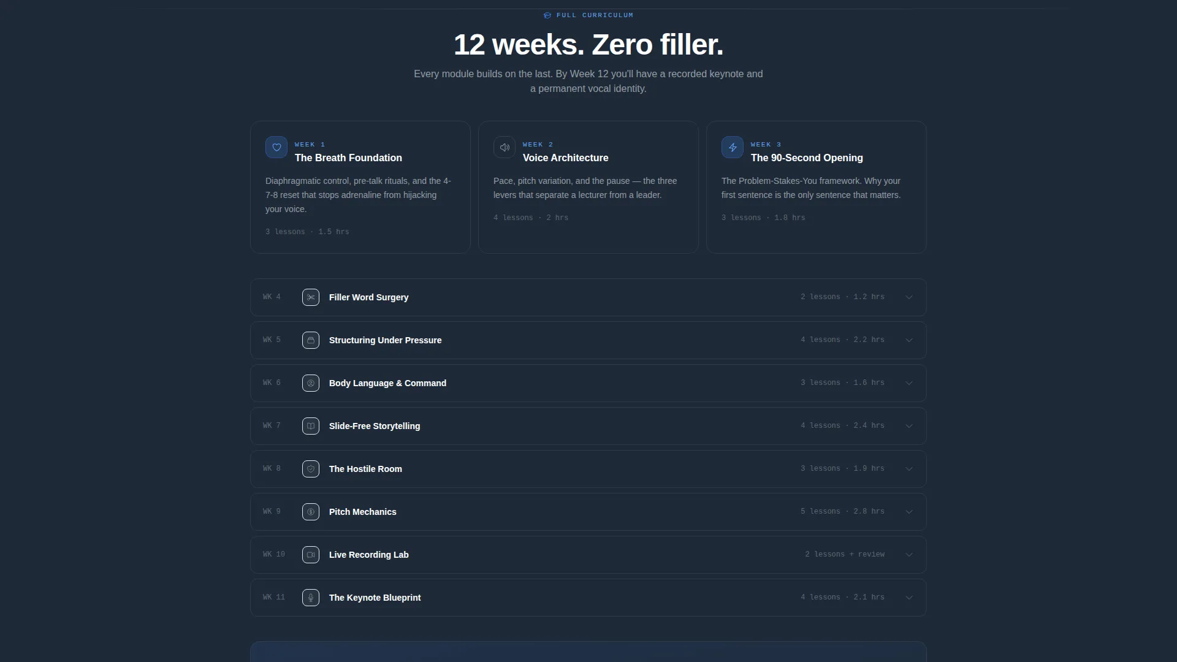The width and height of the screenshot is (1177, 662).
Task: Click the WK 5 label
Action: [x=272, y=340]
